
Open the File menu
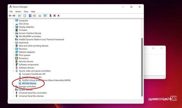click(x=11, y=11)
